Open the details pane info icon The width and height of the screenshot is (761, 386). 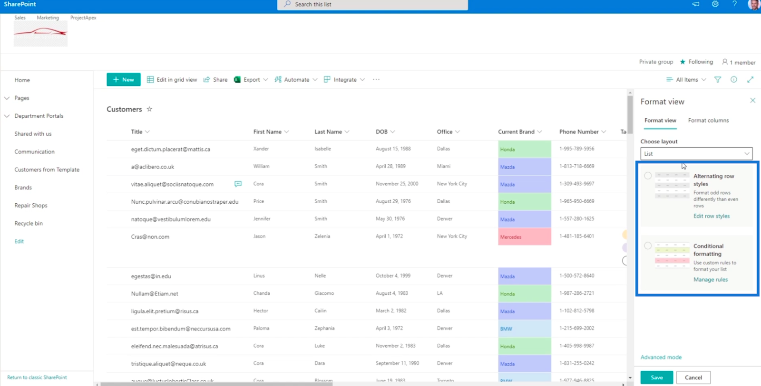pyautogui.click(x=734, y=80)
